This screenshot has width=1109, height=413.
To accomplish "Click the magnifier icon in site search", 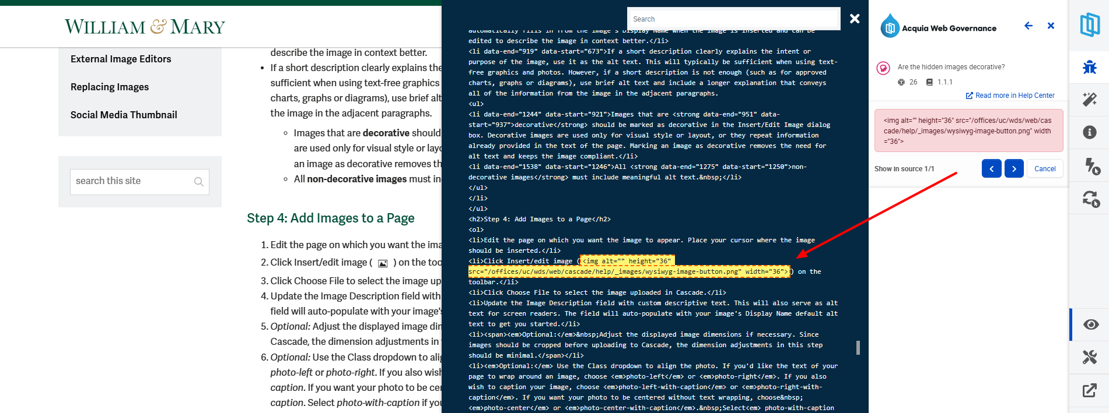I will point(199,182).
